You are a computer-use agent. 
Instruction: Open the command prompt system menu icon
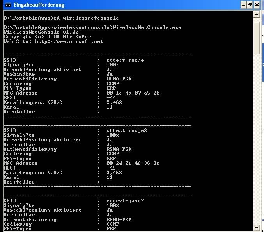click(x=8, y=5)
